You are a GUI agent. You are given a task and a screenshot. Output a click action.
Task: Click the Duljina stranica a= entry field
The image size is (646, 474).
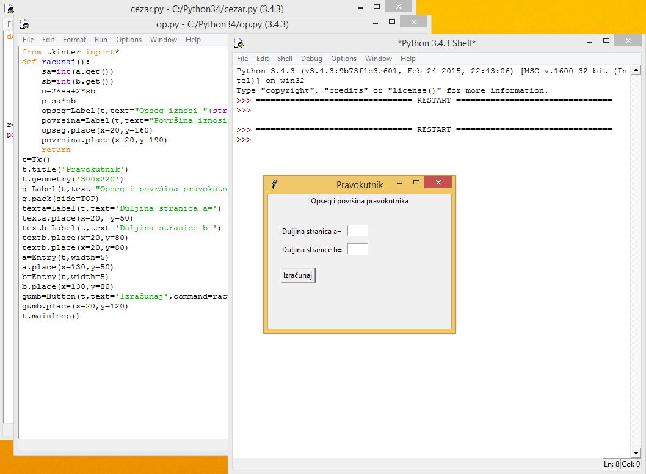[x=358, y=231]
